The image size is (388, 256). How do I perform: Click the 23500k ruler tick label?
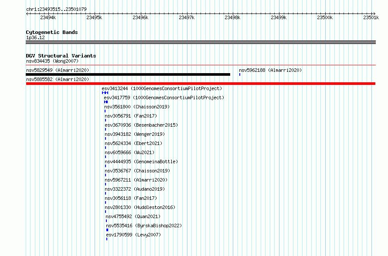pyautogui.click(x=325, y=17)
